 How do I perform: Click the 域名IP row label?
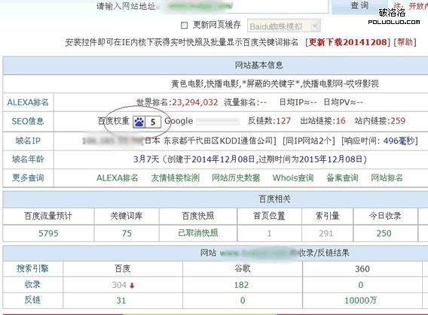pyautogui.click(x=28, y=141)
